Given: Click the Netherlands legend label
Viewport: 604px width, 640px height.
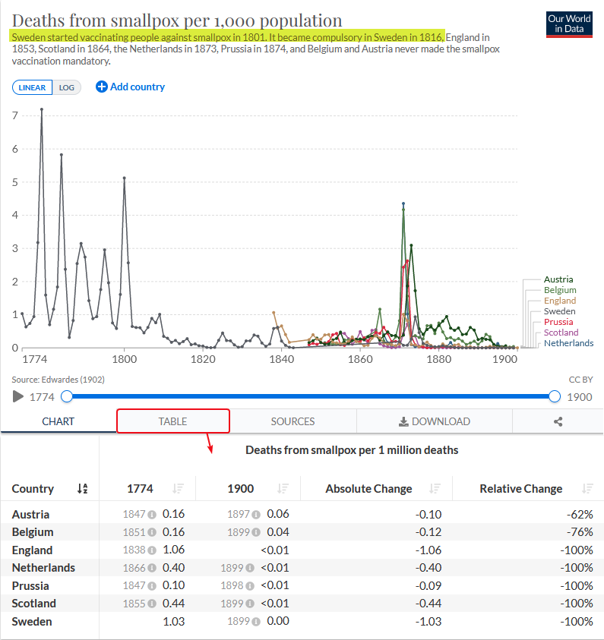Looking at the screenshot, I should pos(568,343).
